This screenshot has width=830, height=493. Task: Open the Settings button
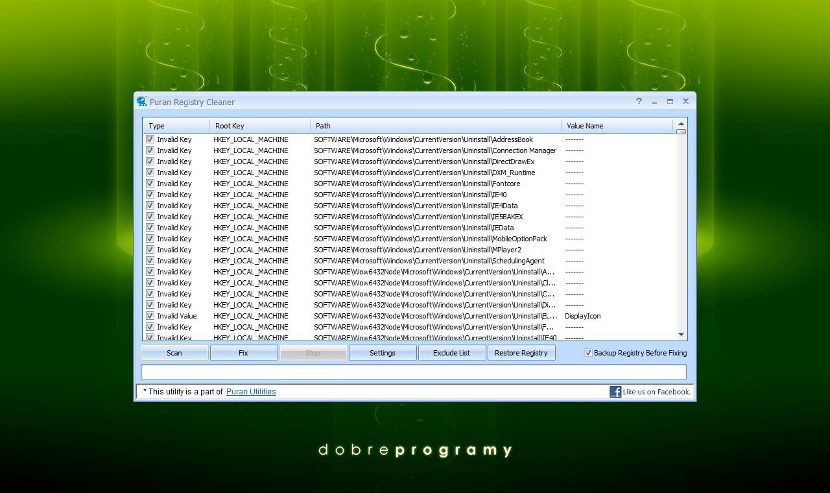pos(383,353)
